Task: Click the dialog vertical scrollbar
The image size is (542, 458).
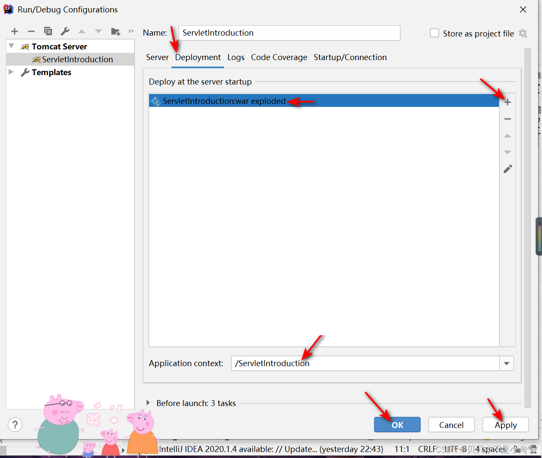Action: (x=527, y=227)
